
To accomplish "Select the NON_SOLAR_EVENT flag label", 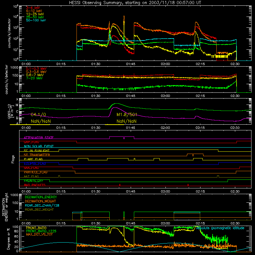I will [39, 146].
